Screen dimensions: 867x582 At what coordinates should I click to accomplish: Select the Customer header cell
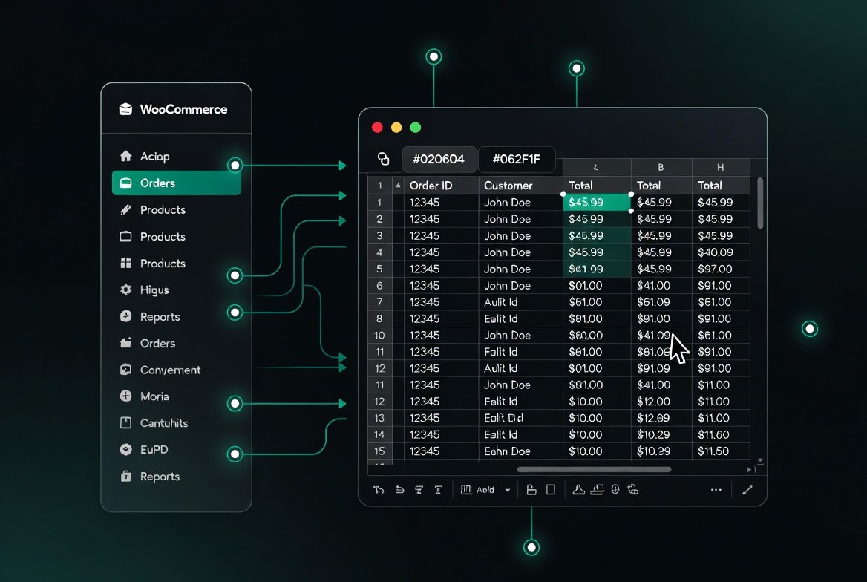click(x=521, y=186)
